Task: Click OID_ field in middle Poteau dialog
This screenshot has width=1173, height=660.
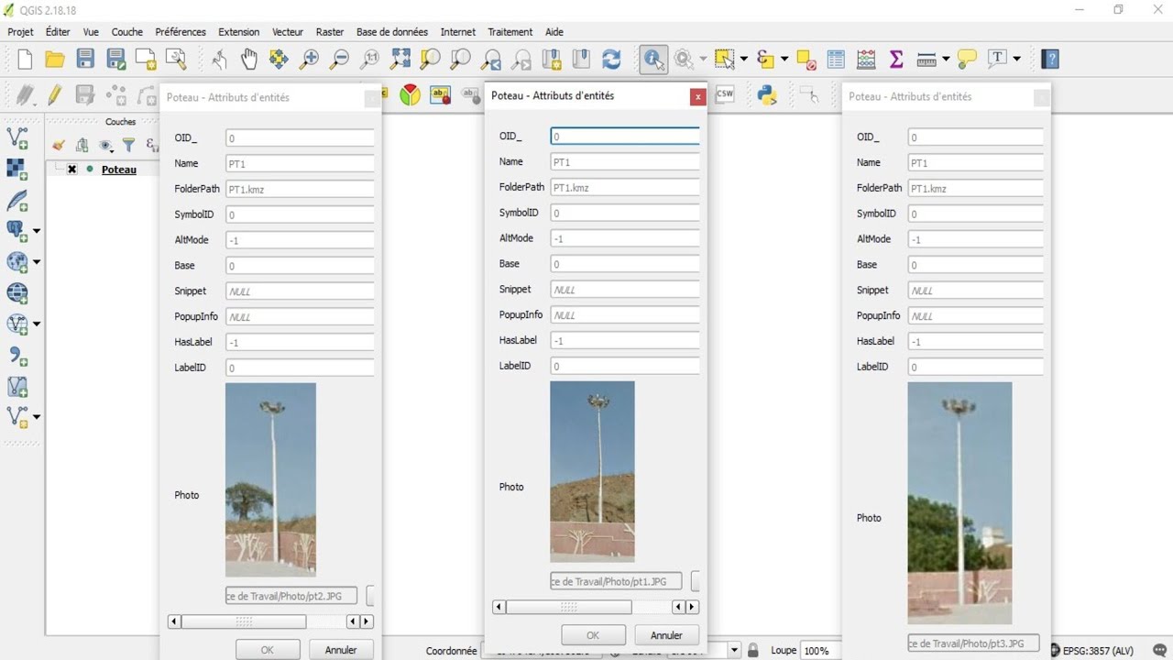Action: 625,136
